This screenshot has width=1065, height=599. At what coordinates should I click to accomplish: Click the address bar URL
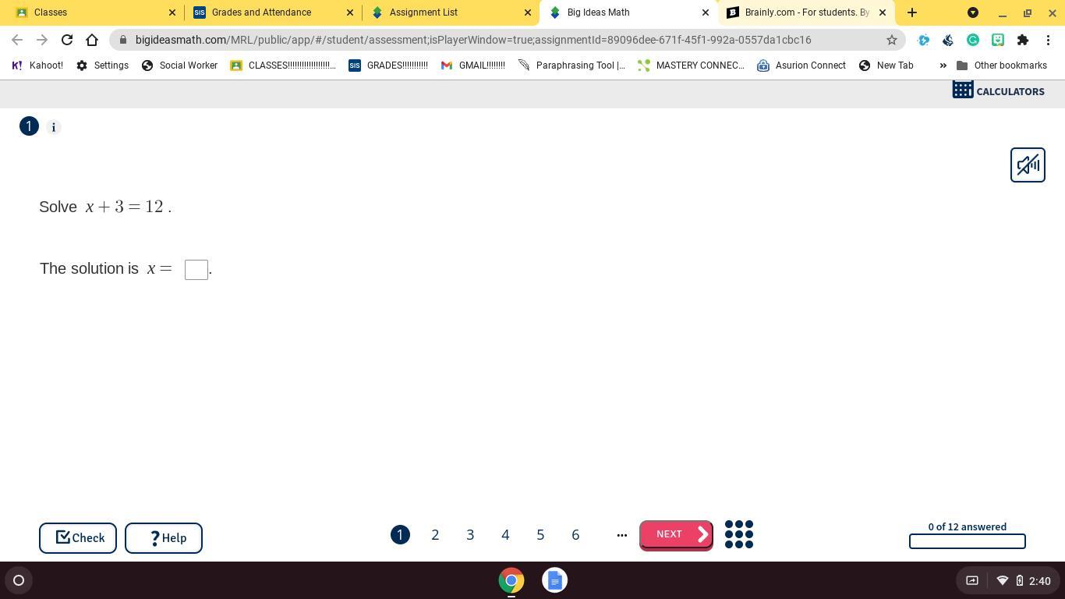(x=473, y=40)
